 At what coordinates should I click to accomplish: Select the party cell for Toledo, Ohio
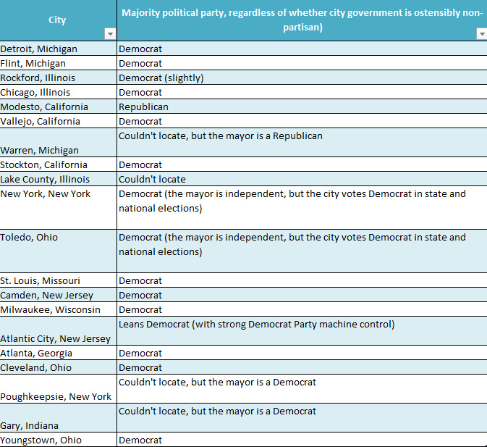[x=302, y=251]
